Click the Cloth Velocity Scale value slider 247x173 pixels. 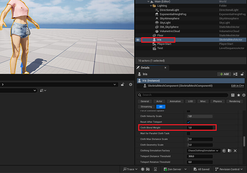(x=200, y=116)
